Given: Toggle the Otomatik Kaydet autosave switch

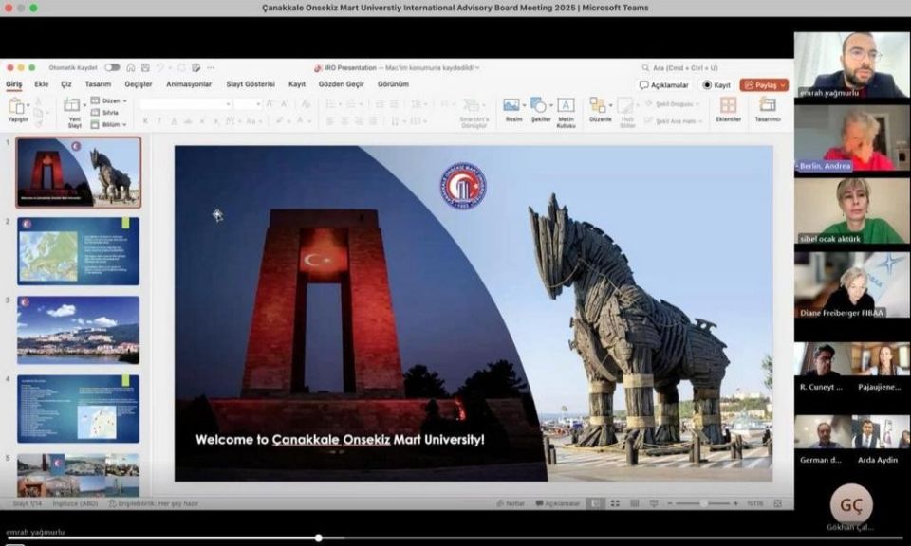Looking at the screenshot, I should pyautogui.click(x=112, y=68).
